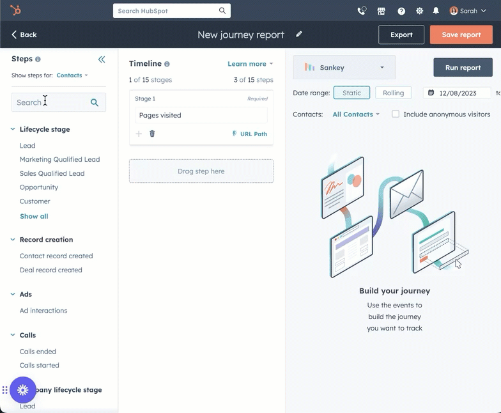This screenshot has height=413, width=501.
Task: Open the calling phone icon
Action: (362, 11)
